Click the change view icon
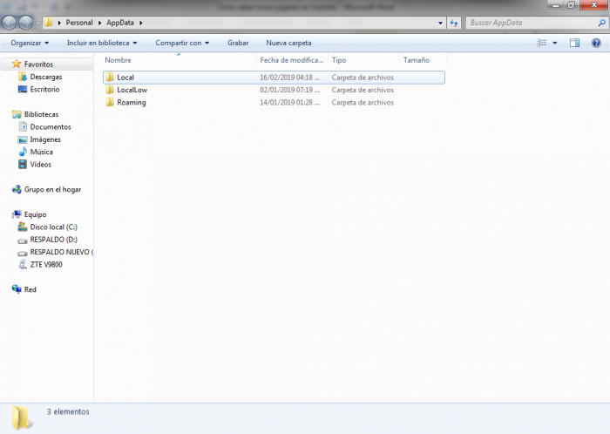Viewport: 610px width, 434px height. click(x=541, y=43)
